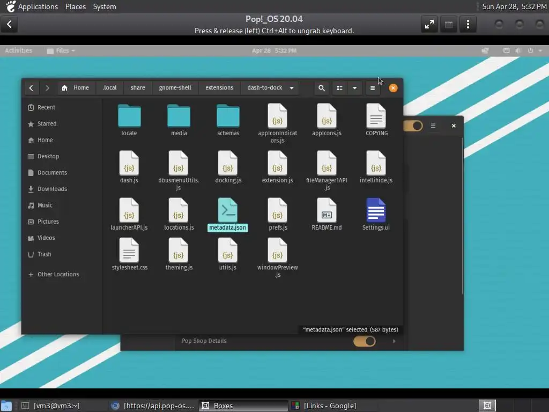Screen dimensions: 549x412
Task: Open the media folder
Action: coord(179,120)
